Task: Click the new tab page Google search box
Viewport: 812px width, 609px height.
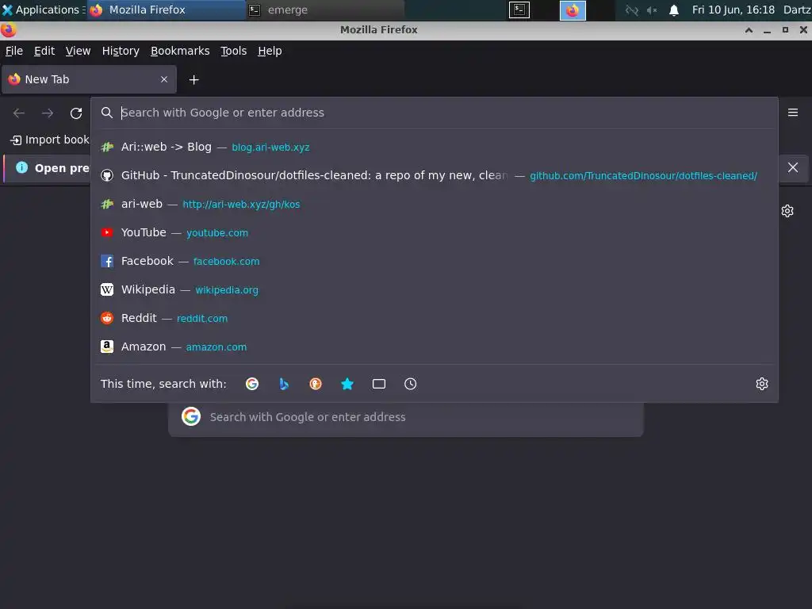Action: coord(405,419)
